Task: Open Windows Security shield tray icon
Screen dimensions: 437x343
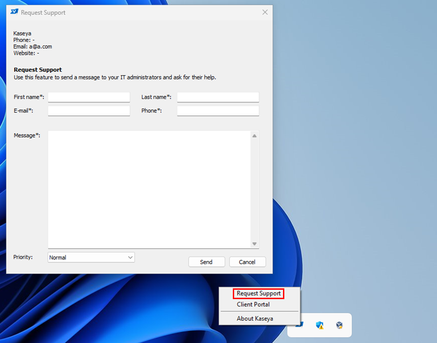Action: coord(319,325)
